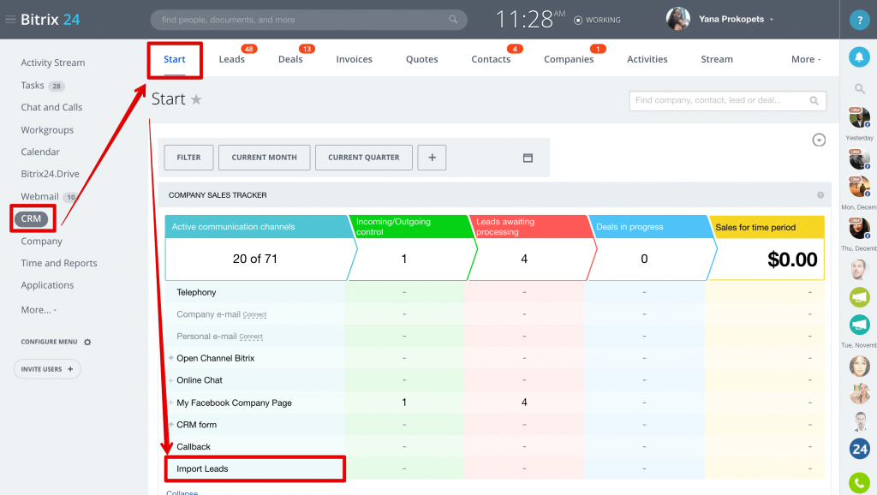The width and height of the screenshot is (877, 495).
Task: Open Company in left menu
Action: pos(41,241)
